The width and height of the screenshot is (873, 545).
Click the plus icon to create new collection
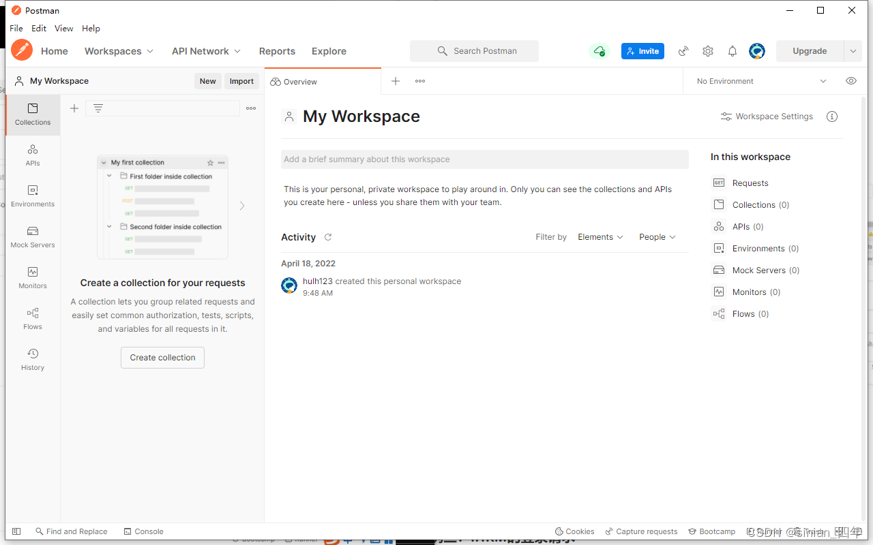click(74, 108)
